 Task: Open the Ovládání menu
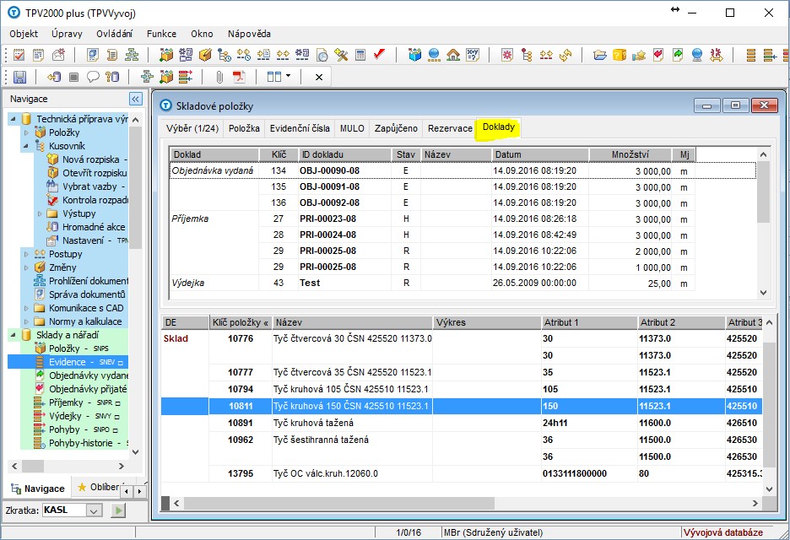[x=115, y=34]
